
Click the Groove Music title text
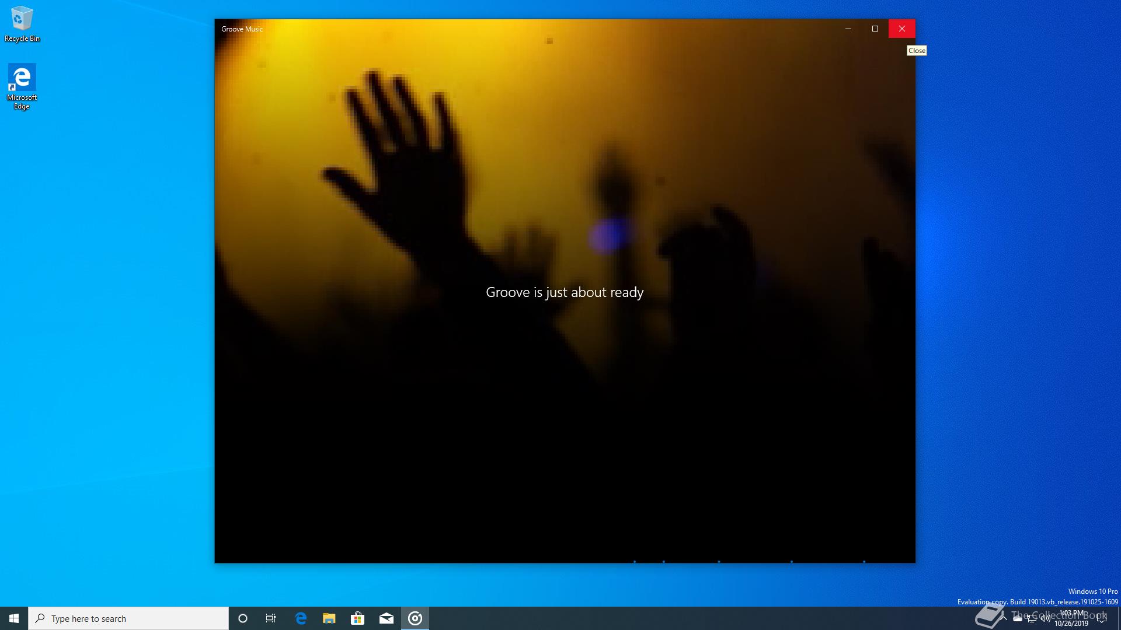point(242,29)
